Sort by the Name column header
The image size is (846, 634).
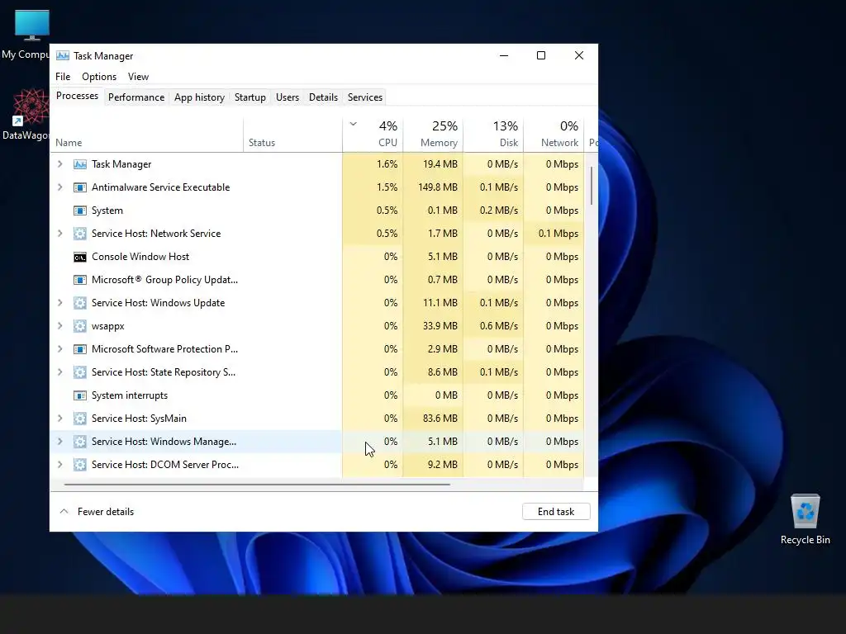(147, 135)
